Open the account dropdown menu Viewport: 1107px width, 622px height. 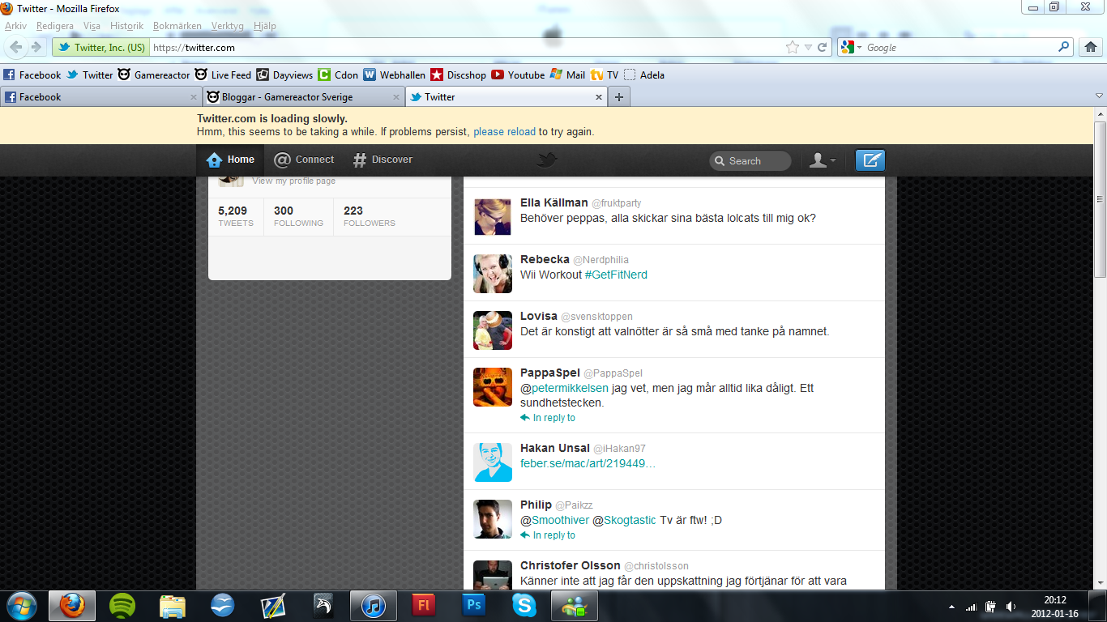click(x=823, y=160)
